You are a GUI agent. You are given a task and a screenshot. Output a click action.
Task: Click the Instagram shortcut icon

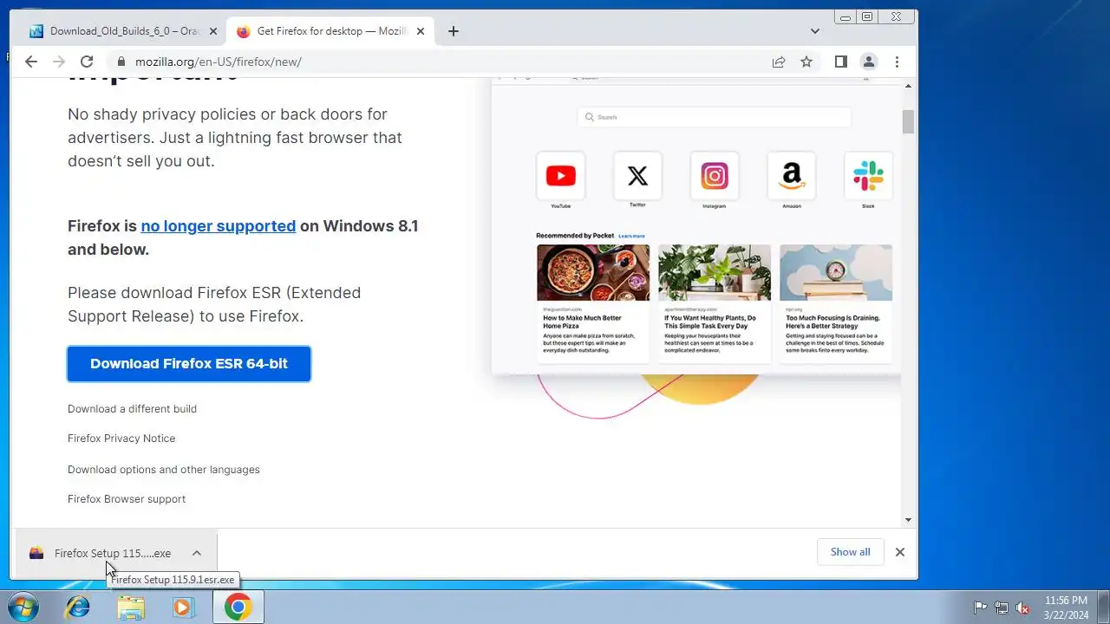(715, 176)
